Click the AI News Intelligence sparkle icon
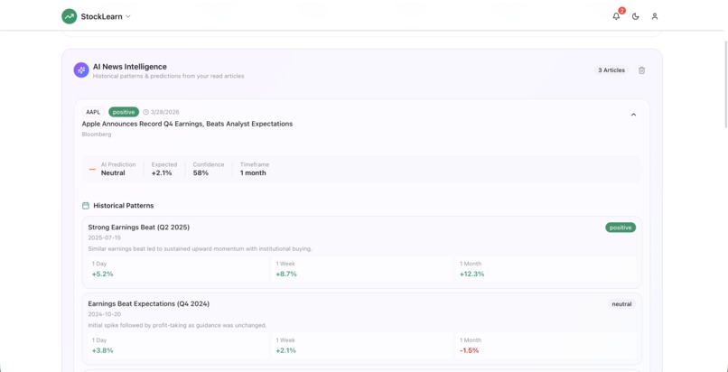 (81, 70)
